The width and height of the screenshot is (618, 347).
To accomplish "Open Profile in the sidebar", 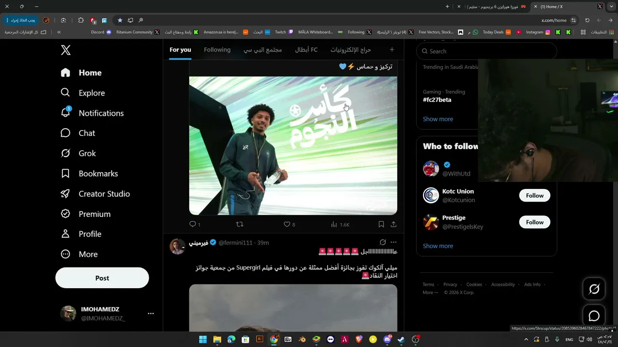I will coord(81,234).
